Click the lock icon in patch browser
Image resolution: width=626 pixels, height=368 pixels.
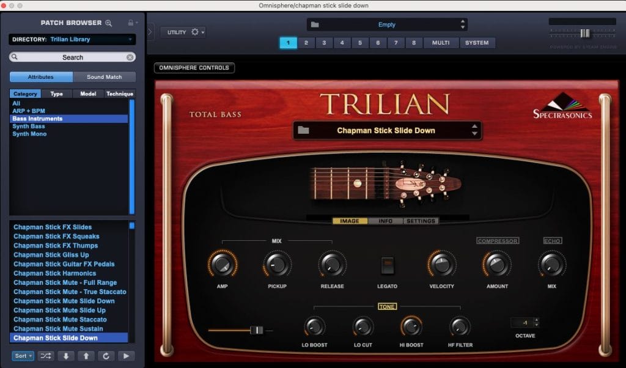(x=130, y=23)
